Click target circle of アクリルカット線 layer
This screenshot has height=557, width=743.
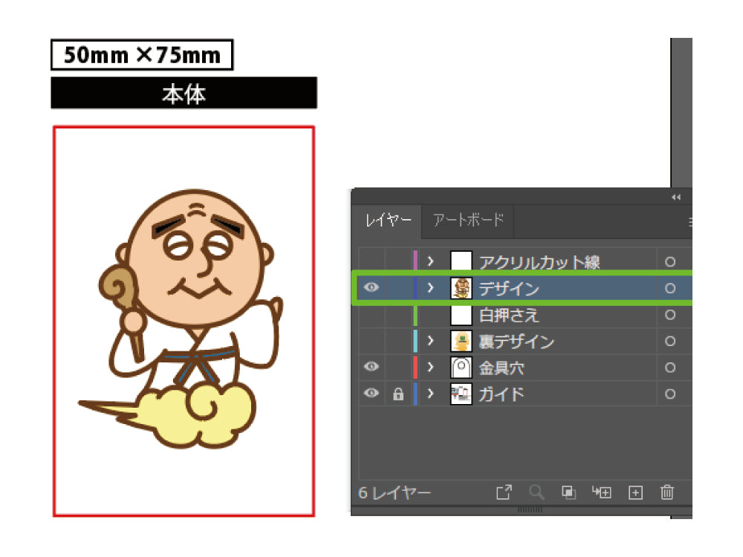click(670, 261)
